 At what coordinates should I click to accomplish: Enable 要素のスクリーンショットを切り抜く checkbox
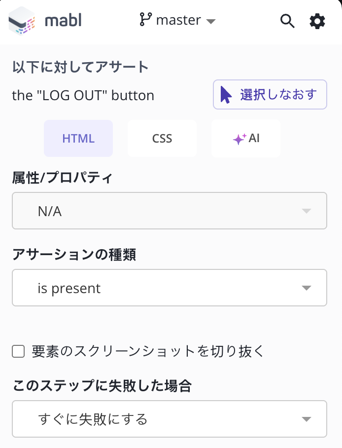(x=18, y=351)
